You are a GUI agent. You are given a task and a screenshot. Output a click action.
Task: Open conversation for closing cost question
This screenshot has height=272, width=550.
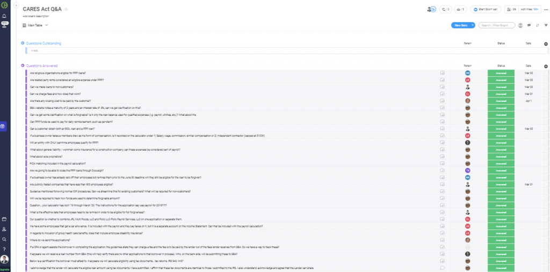tap(443, 101)
